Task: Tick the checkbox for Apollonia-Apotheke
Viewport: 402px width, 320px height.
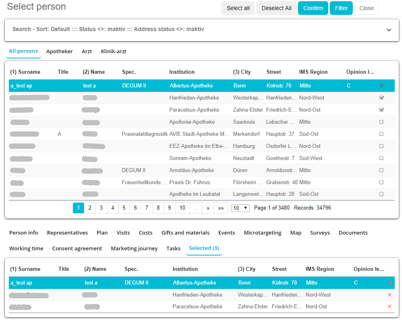Action: tap(381, 122)
